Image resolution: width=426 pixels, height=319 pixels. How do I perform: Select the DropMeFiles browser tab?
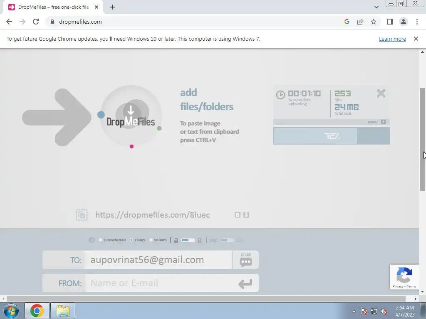tap(53, 7)
